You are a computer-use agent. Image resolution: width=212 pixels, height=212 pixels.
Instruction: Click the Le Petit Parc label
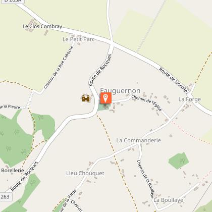click(78, 39)
